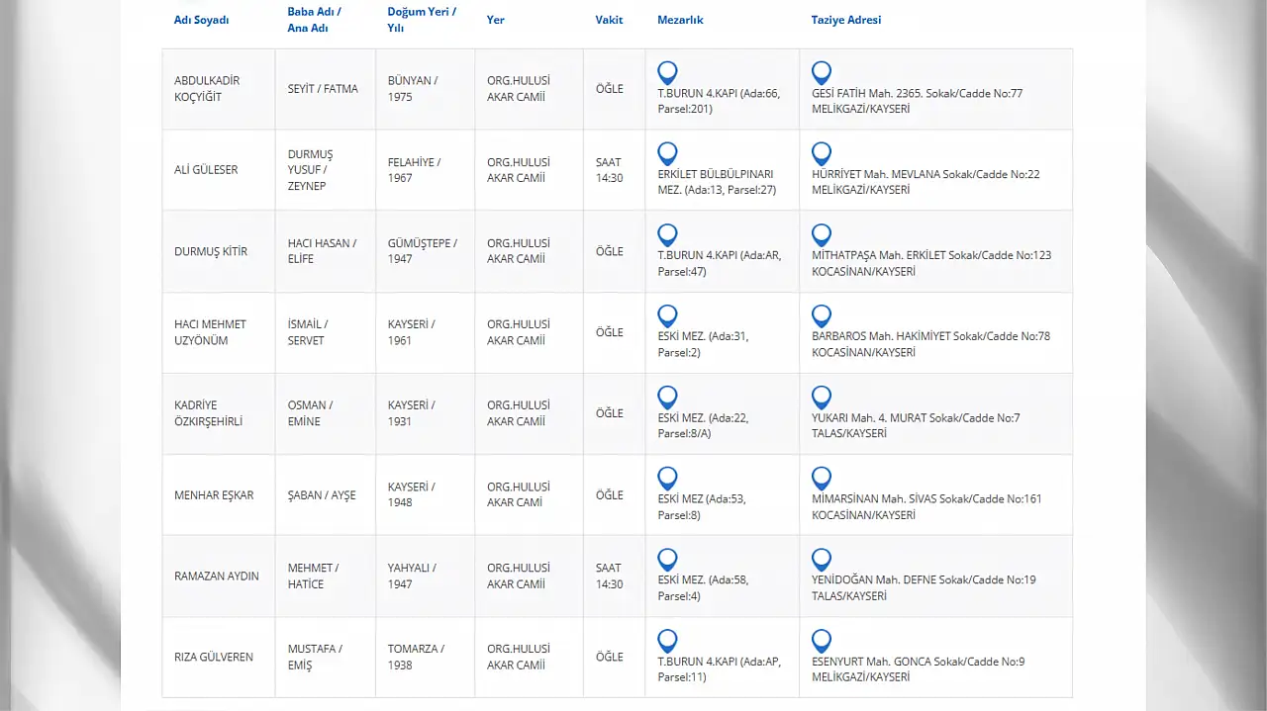
Task: Click cemetery map pin for Abdulkadir Koçyiğit
Action: 668,73
